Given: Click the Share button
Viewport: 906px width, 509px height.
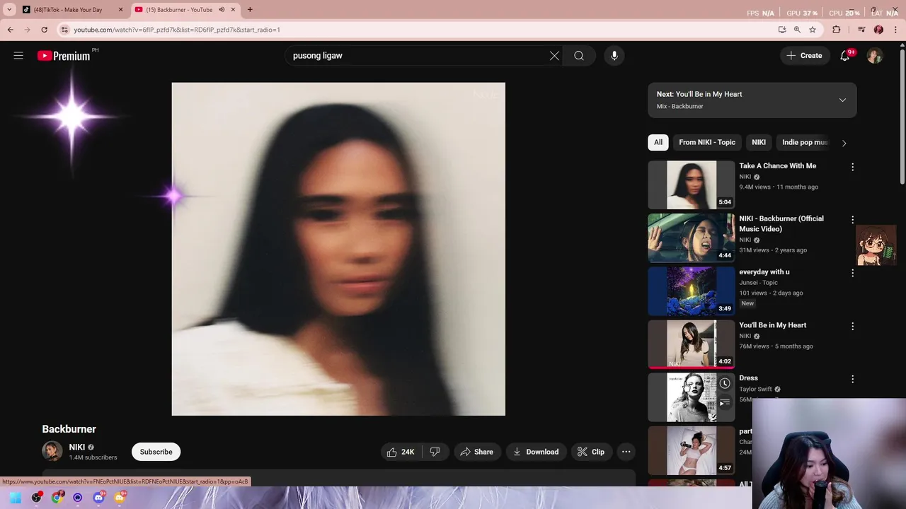Looking at the screenshot, I should 477,452.
